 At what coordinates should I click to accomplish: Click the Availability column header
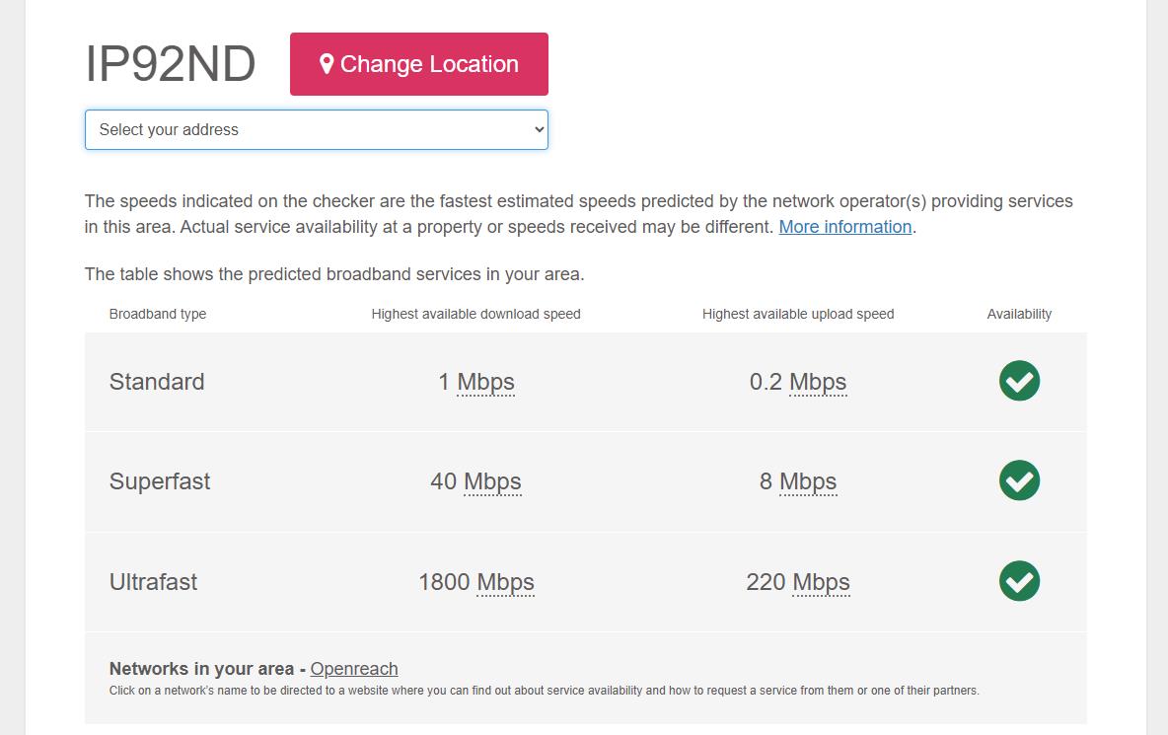1019,314
